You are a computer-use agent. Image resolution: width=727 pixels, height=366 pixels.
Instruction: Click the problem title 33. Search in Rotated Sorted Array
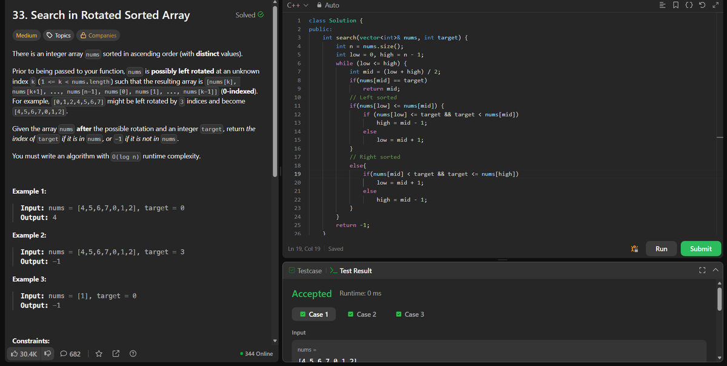coord(101,15)
